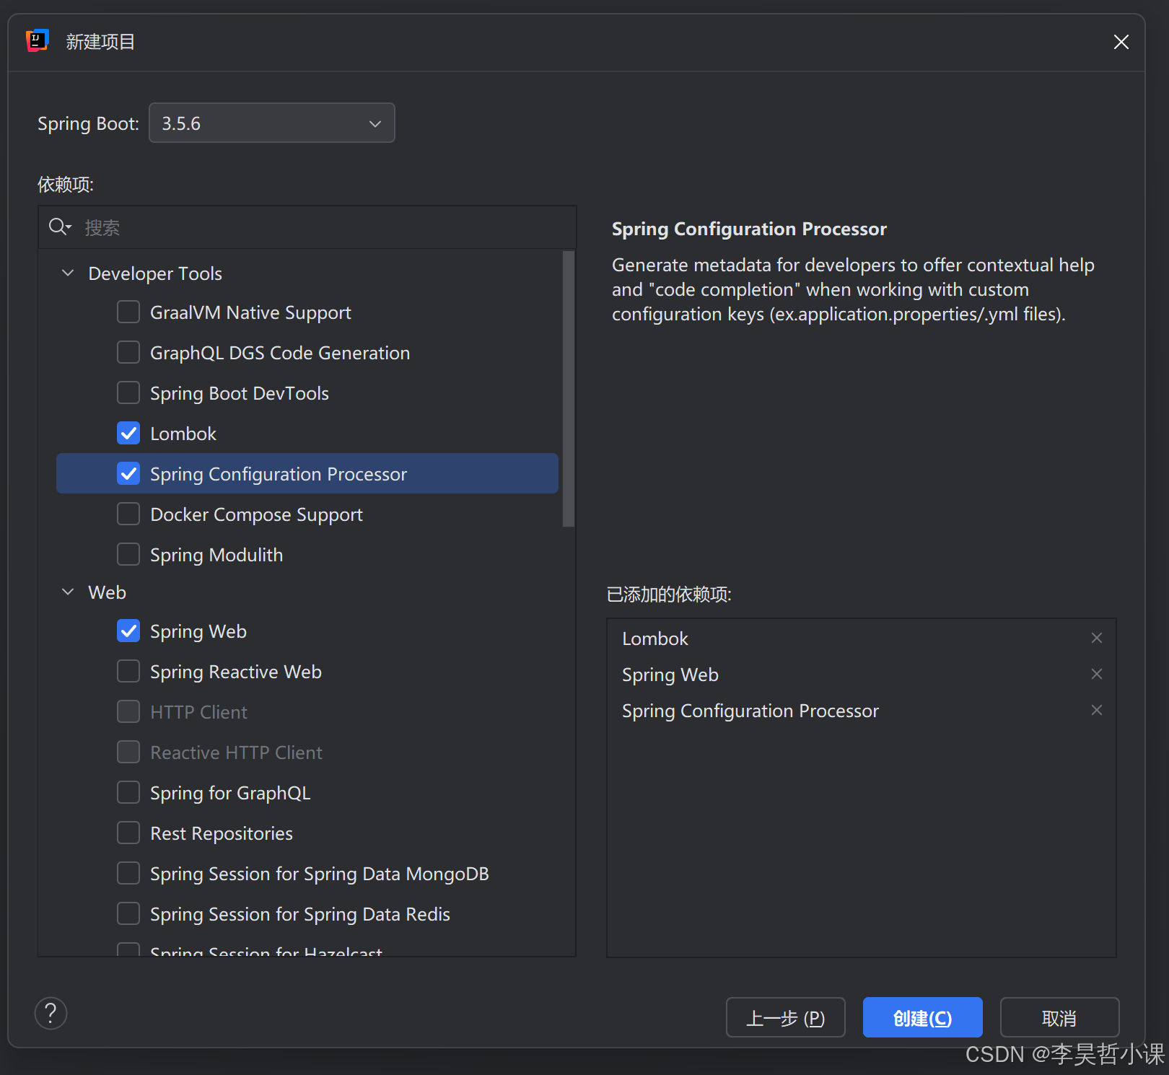Collapse the Developer Tools group
1169x1075 pixels.
point(68,273)
